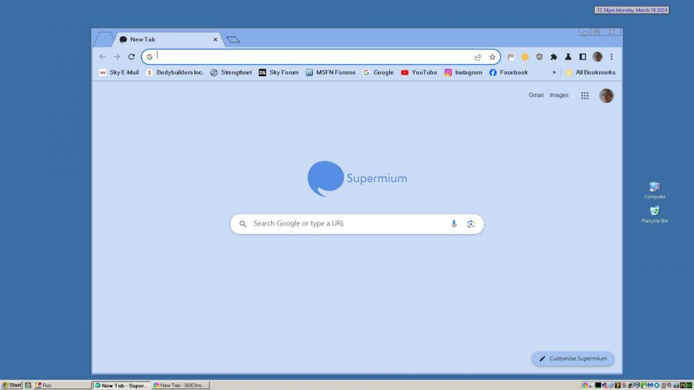Open the Windows Start menu
The width and height of the screenshot is (694, 390).
click(12, 385)
